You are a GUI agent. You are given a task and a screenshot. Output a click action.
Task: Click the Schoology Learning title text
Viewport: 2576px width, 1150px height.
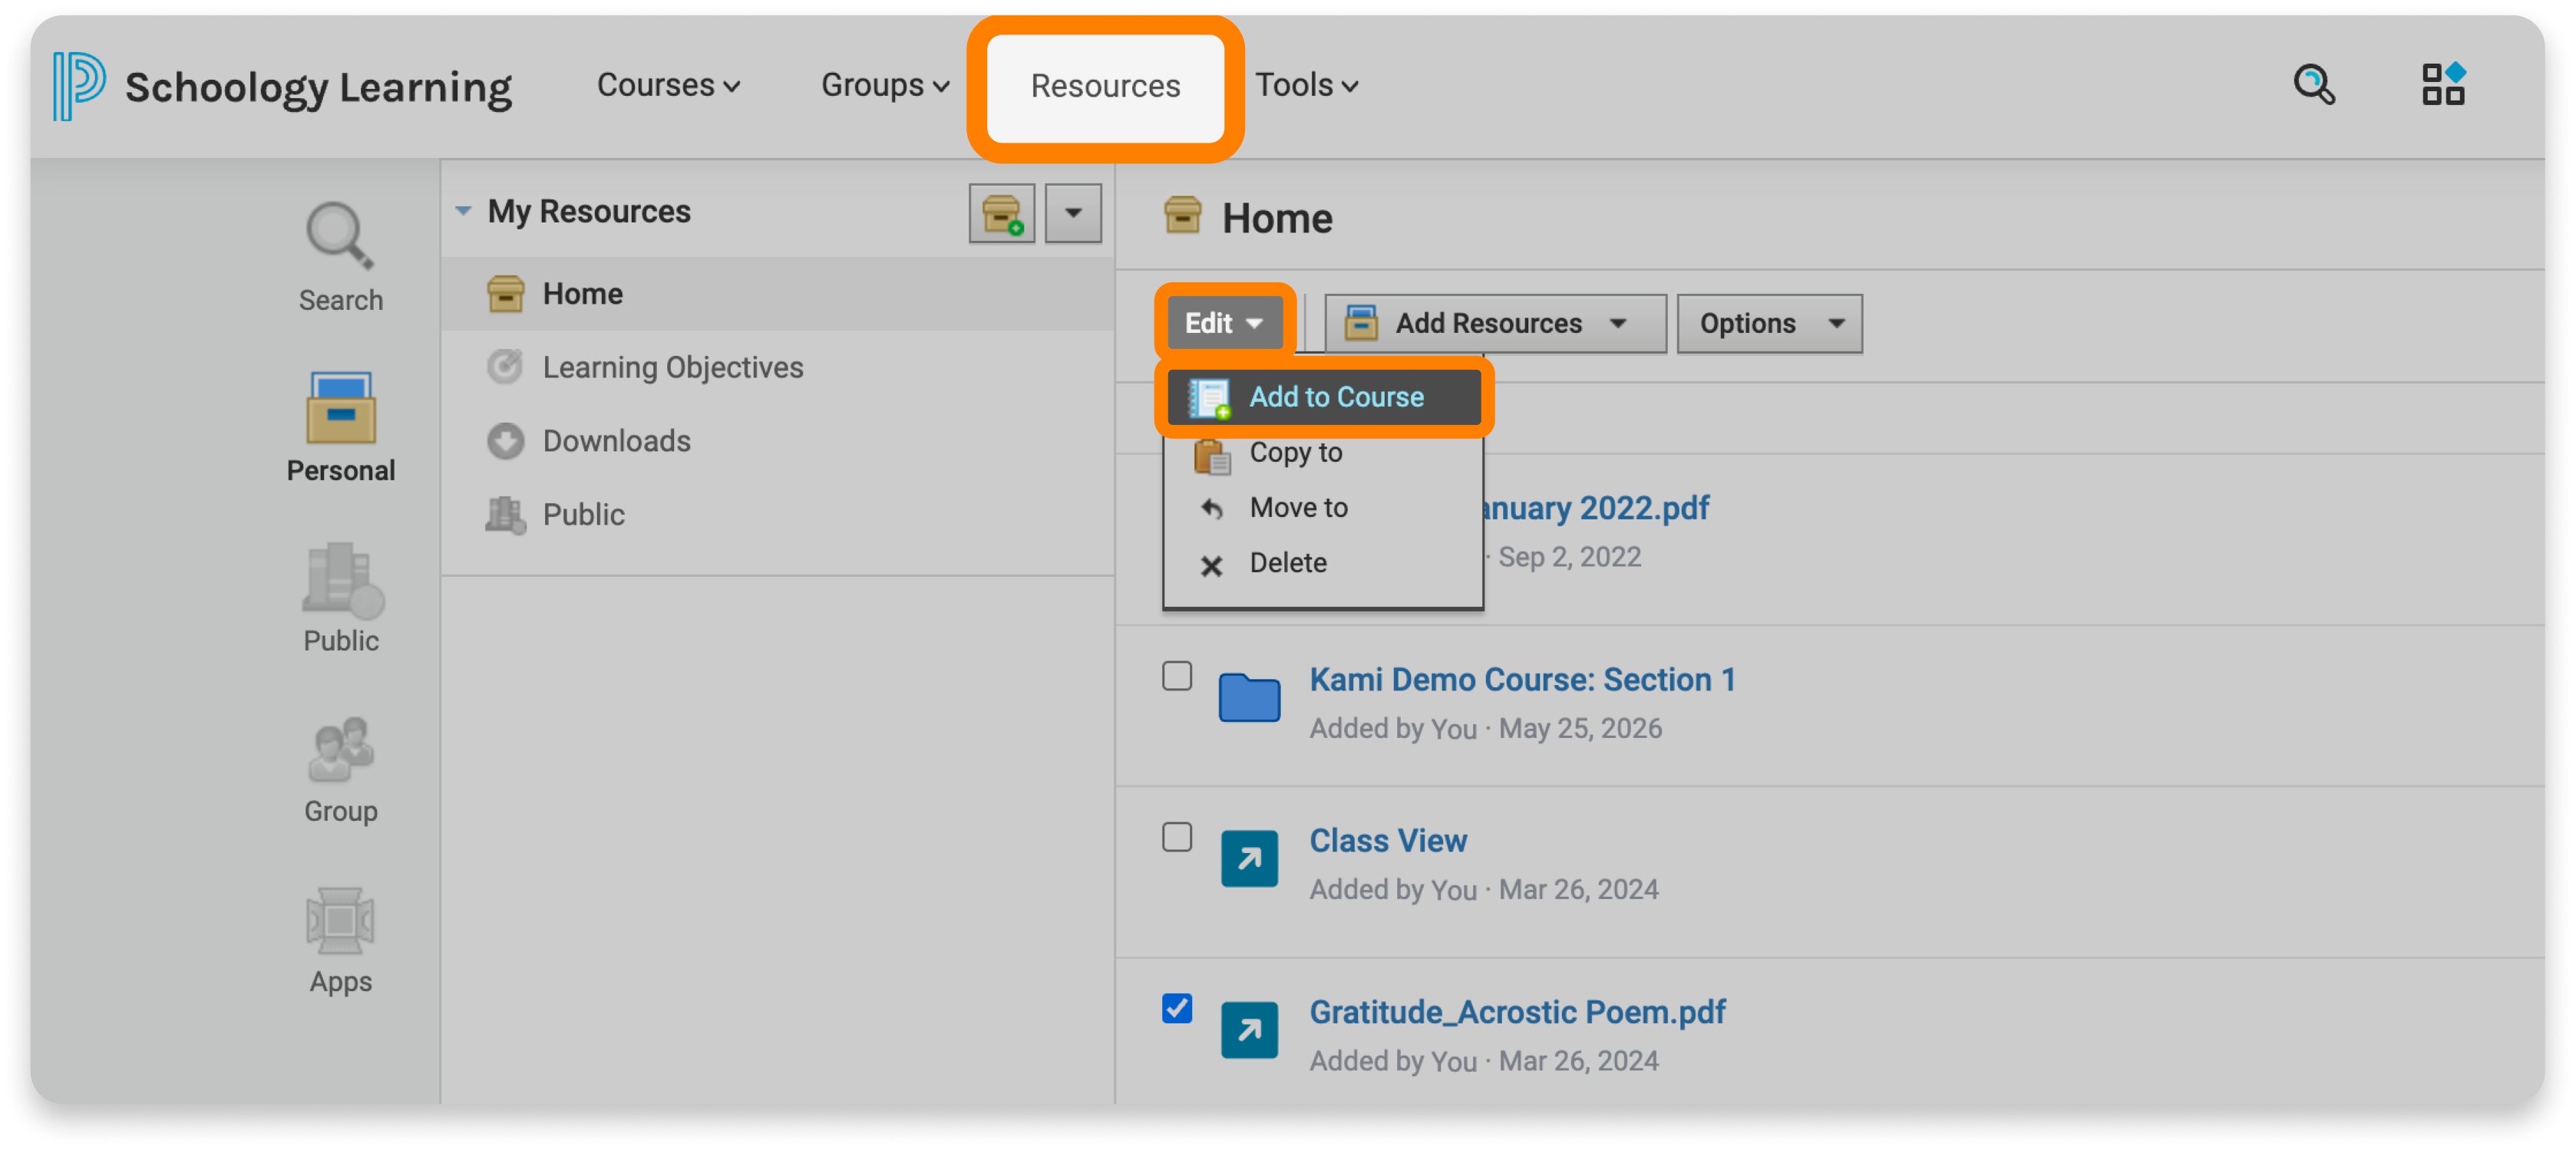click(x=318, y=88)
